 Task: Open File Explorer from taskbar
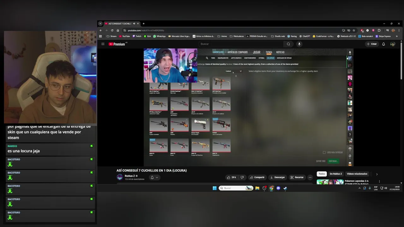coord(257,188)
